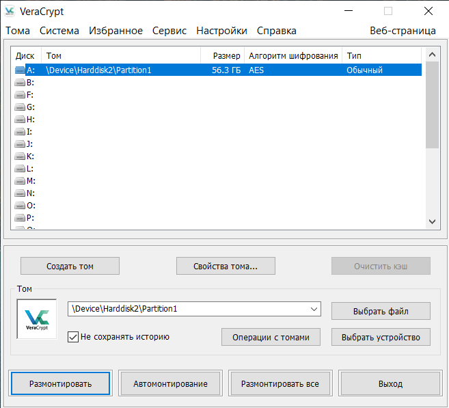Click the 'Выбрать файл' button
This screenshot has height=408, width=449.
coord(381,311)
